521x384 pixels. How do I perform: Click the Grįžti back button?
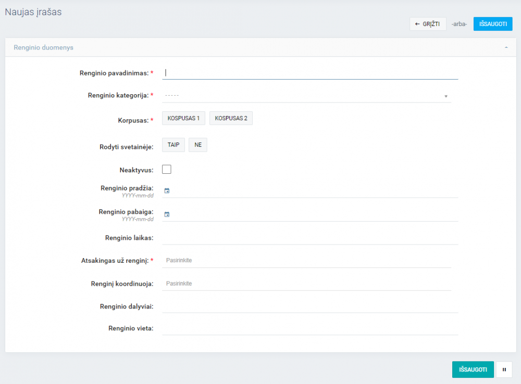[x=428, y=24]
